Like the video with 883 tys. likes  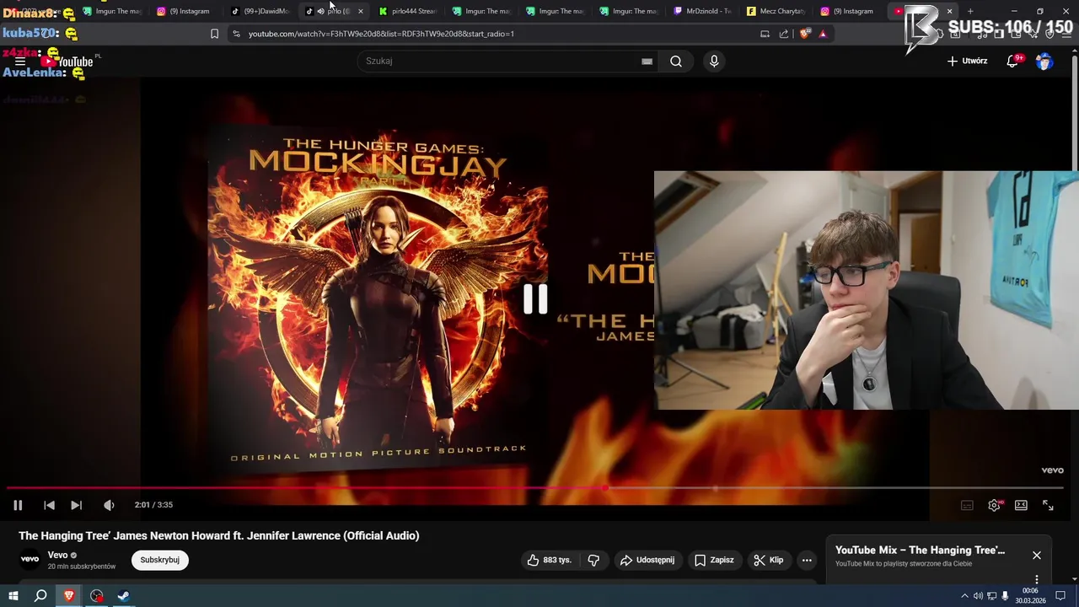coord(549,560)
